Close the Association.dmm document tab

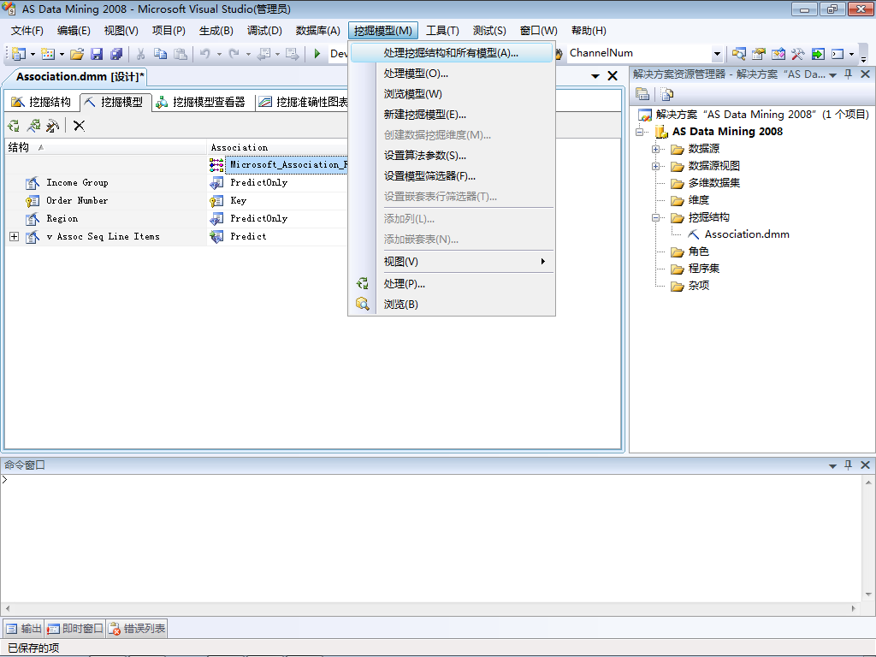pos(613,76)
